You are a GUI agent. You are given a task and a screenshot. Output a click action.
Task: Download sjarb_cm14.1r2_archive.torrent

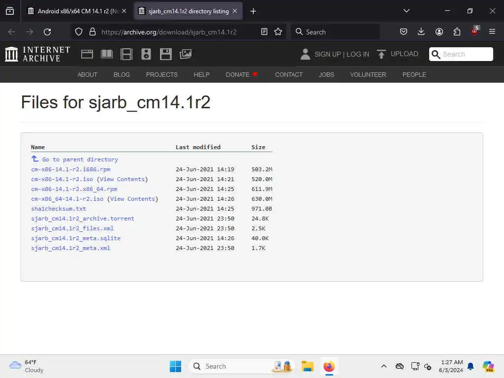(x=83, y=219)
